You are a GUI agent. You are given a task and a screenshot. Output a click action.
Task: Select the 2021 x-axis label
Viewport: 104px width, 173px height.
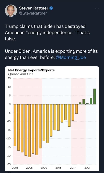[x=87, y=168]
